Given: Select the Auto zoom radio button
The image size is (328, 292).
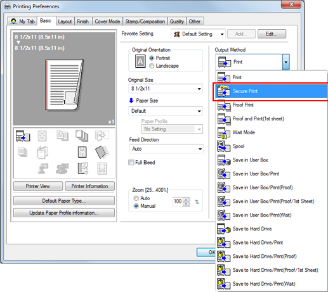Looking at the screenshot, I should [136, 198].
